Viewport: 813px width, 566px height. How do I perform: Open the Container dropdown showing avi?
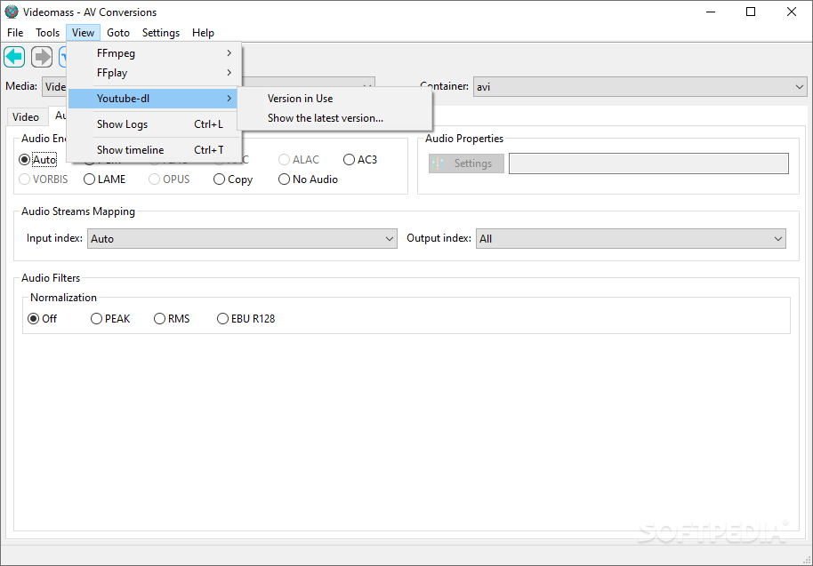point(640,86)
